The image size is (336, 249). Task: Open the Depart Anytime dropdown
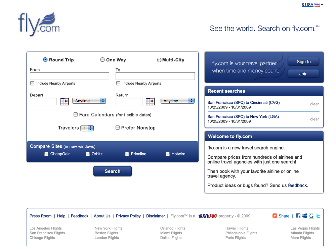point(89,101)
